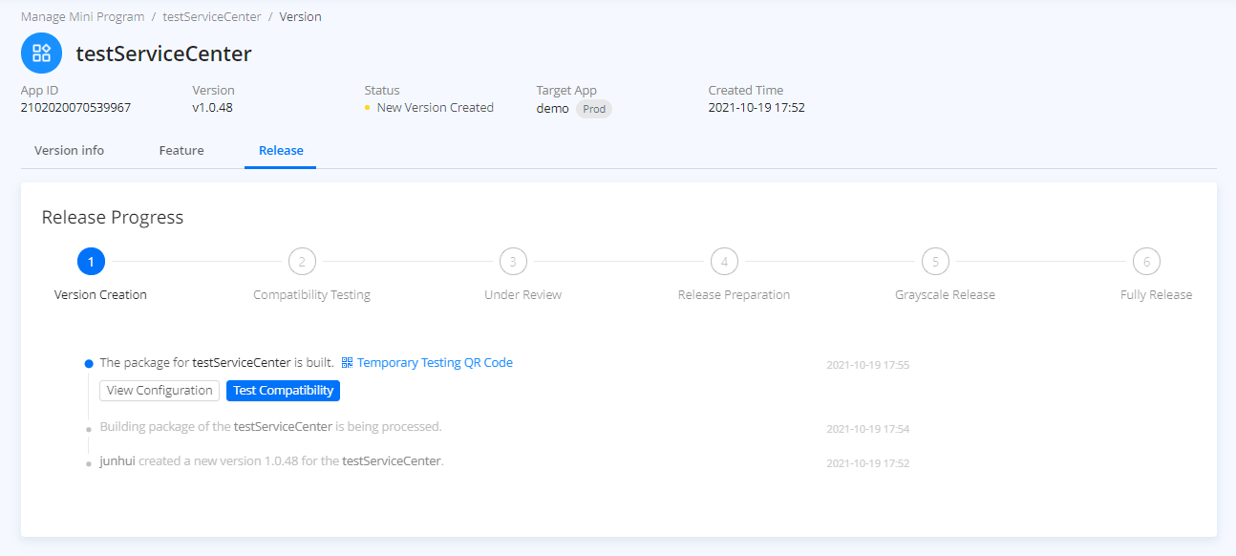The height and width of the screenshot is (556, 1236).
Task: Click the testServiceCenter app logo icon
Action: click(x=41, y=53)
